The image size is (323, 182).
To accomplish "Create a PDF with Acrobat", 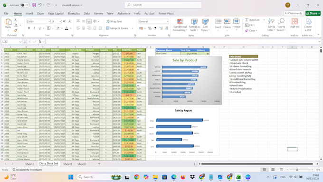I will coord(308,25).
